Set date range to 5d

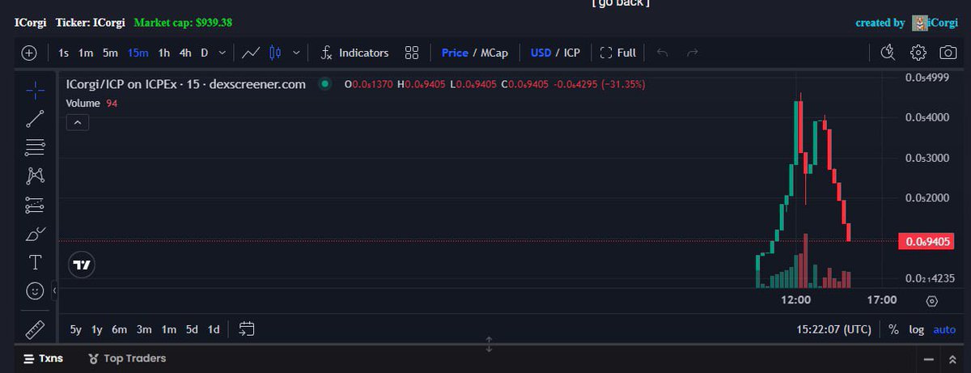point(192,329)
